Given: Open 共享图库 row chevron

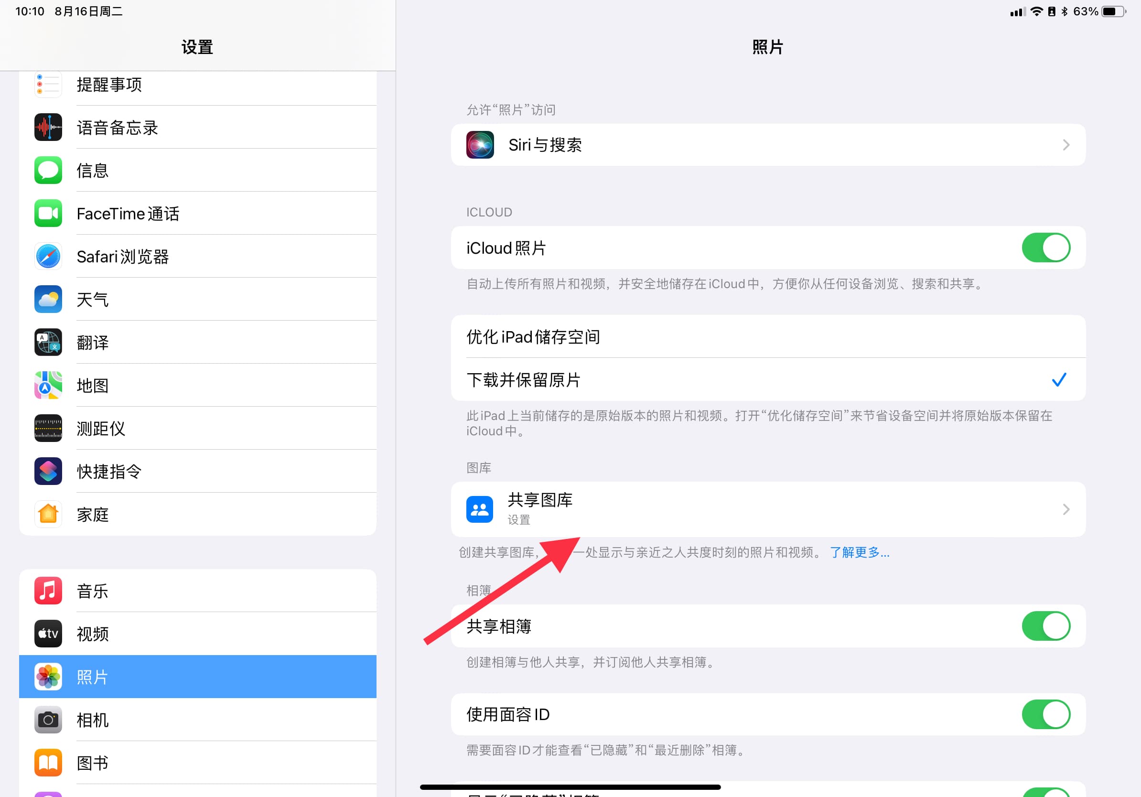Looking at the screenshot, I should pos(1066,509).
